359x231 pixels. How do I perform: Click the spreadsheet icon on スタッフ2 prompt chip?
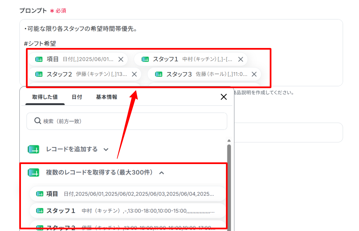click(39, 74)
